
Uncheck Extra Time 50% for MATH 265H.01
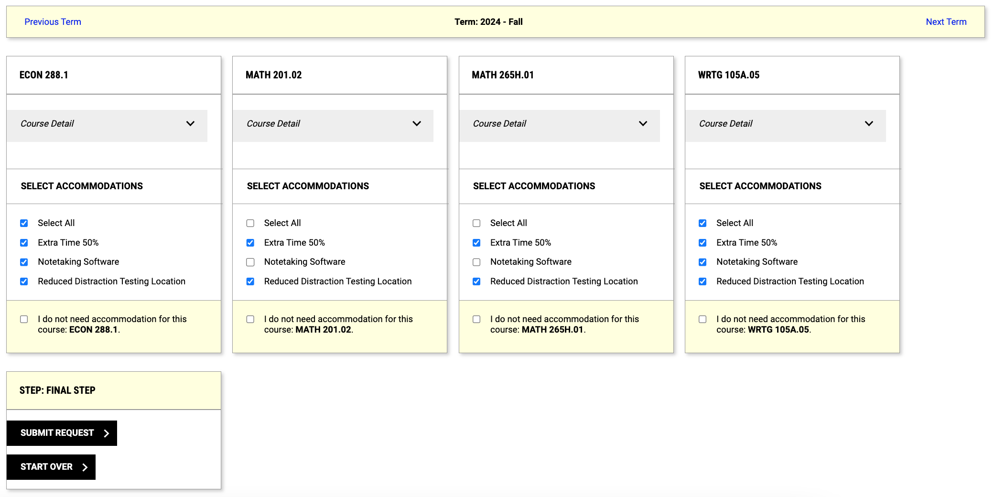pos(476,243)
